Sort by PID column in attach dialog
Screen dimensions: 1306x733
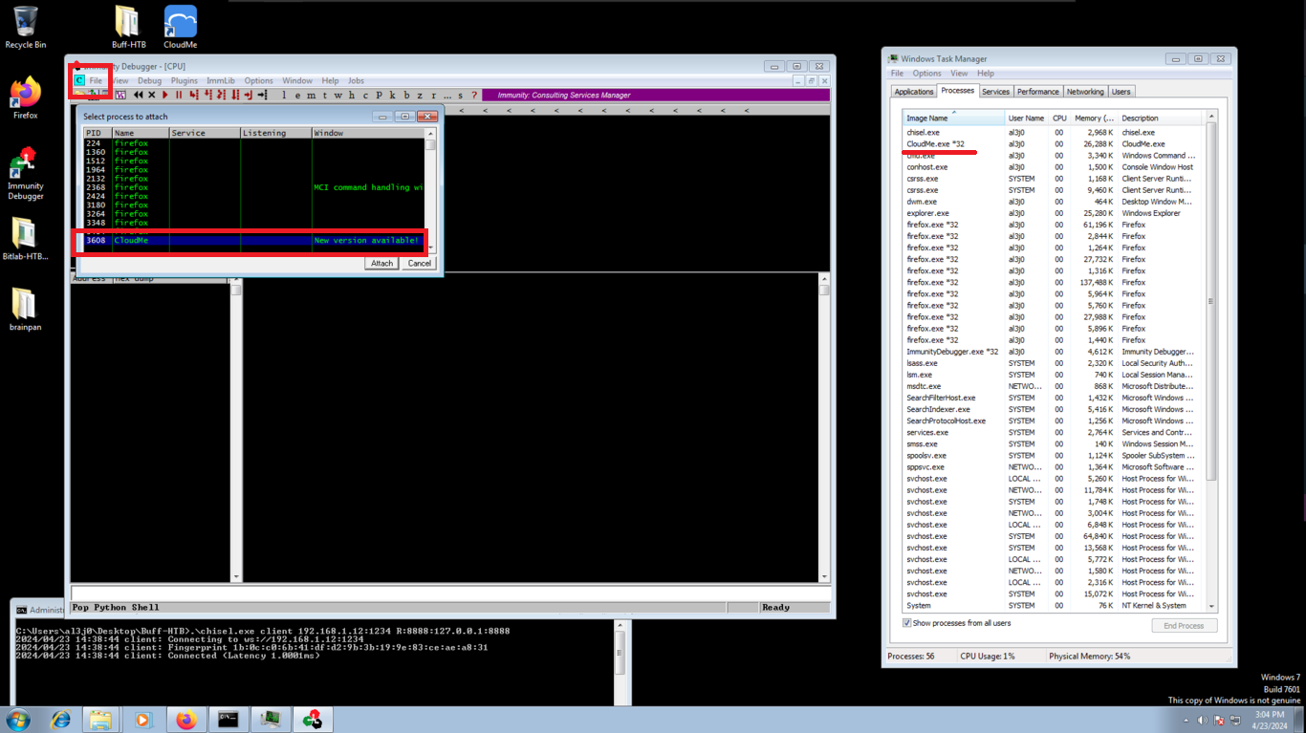pyautogui.click(x=98, y=133)
